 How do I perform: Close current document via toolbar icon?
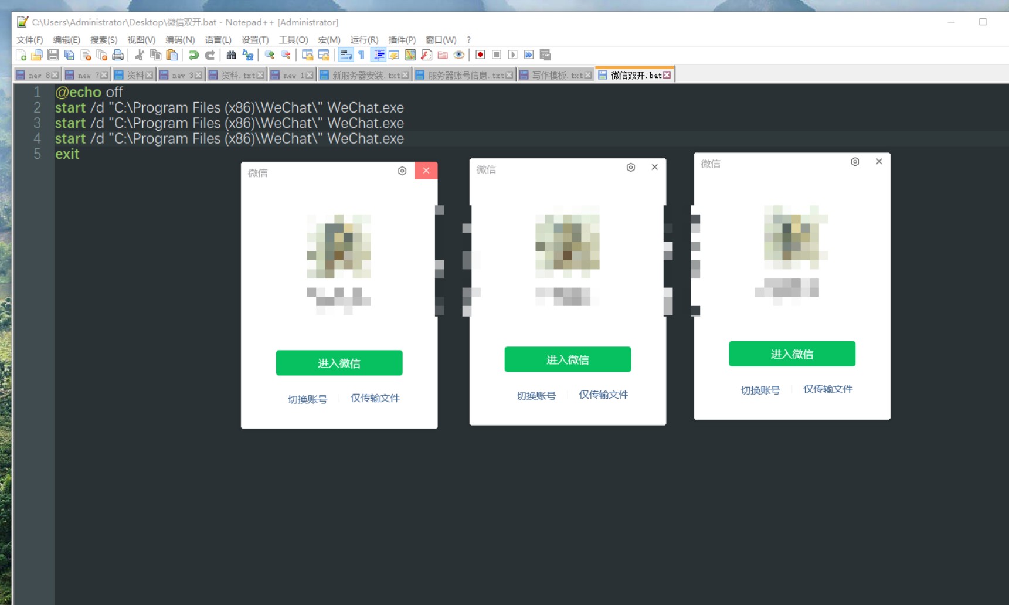pyautogui.click(x=86, y=55)
